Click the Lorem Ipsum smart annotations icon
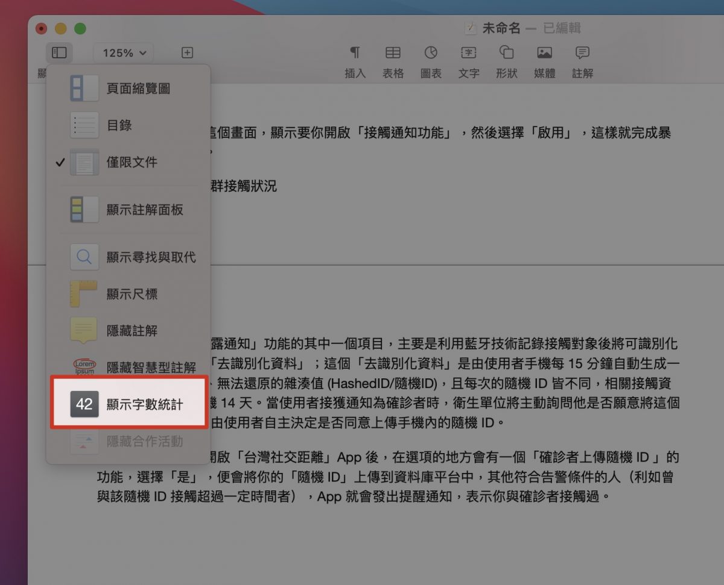The image size is (724, 585). coord(84,368)
